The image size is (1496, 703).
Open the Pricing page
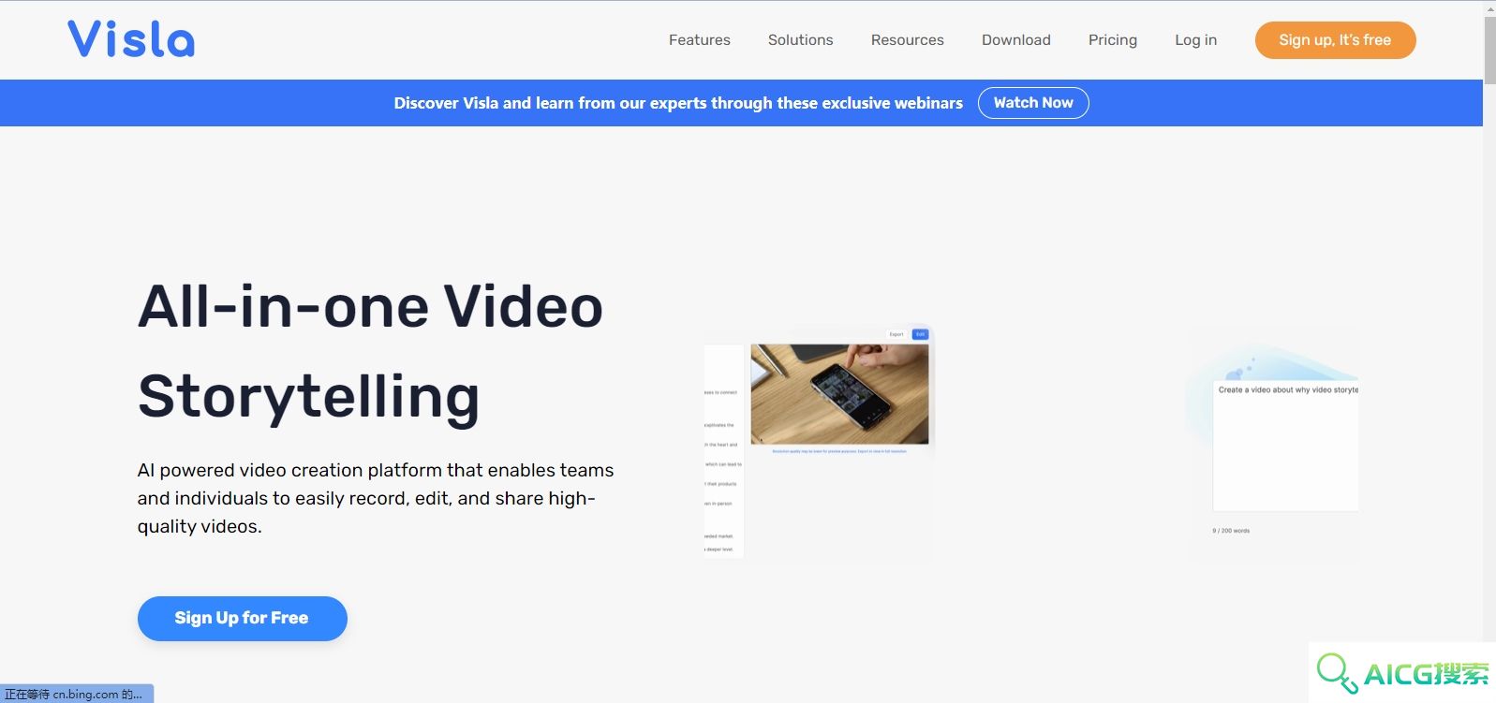[1112, 40]
